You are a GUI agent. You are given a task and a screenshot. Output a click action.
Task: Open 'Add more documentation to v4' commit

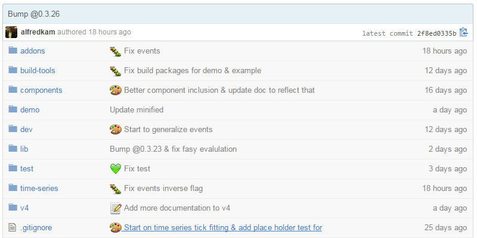(x=176, y=208)
